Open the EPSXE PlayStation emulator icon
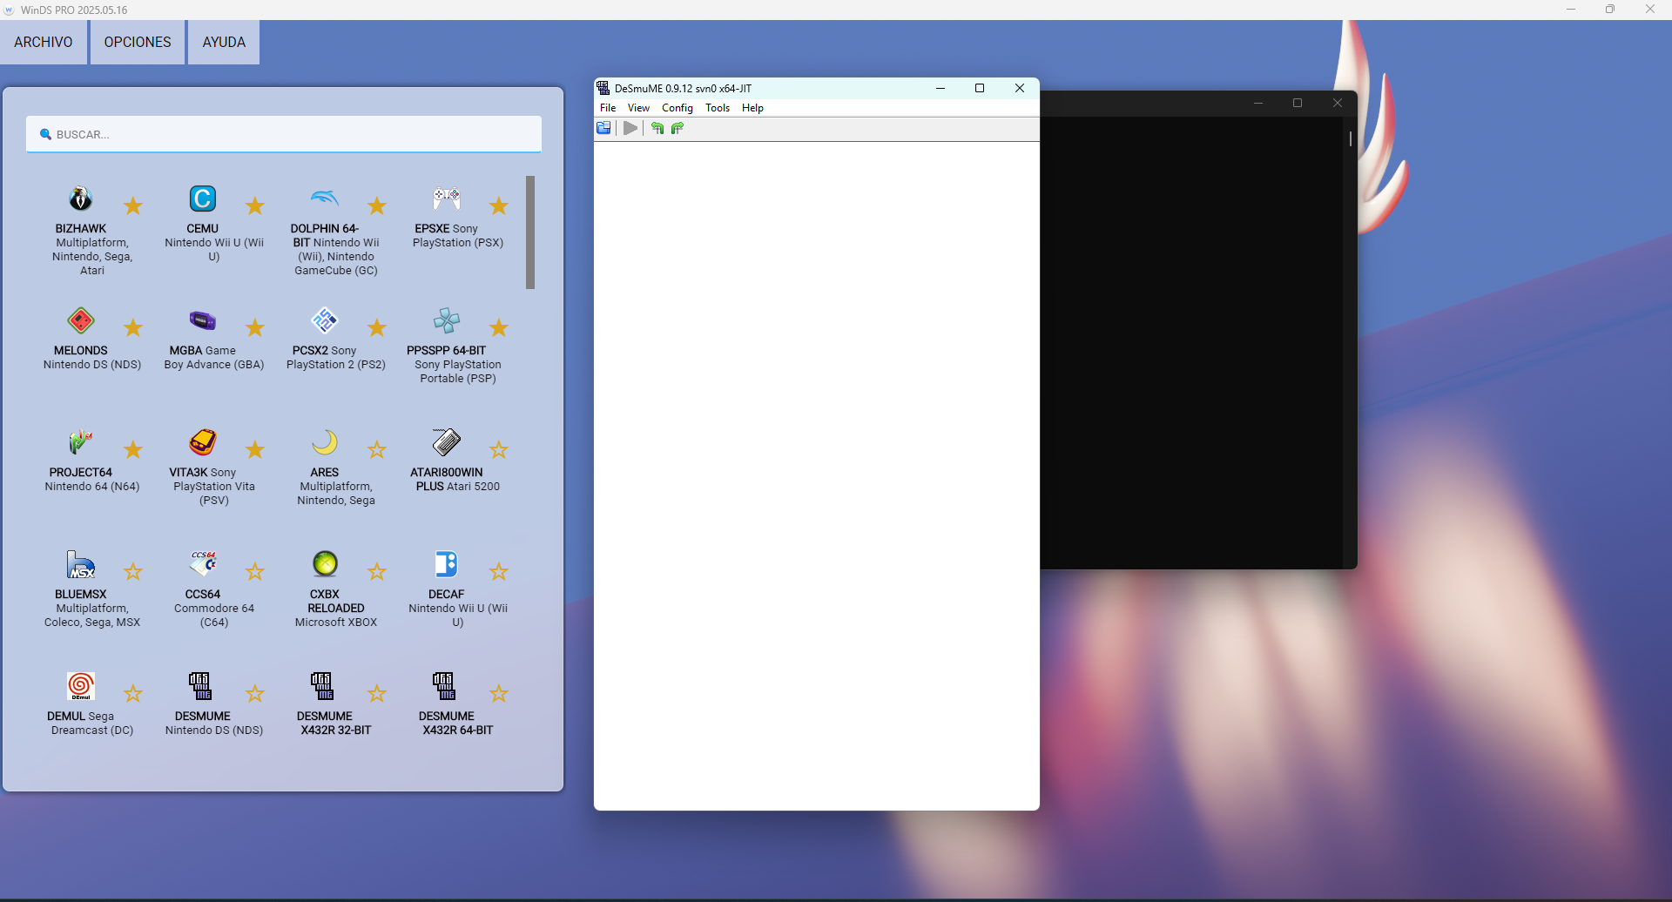Screen dimensions: 1672x902 (x=447, y=199)
